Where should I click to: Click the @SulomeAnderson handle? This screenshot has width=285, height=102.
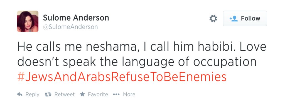click(x=70, y=27)
